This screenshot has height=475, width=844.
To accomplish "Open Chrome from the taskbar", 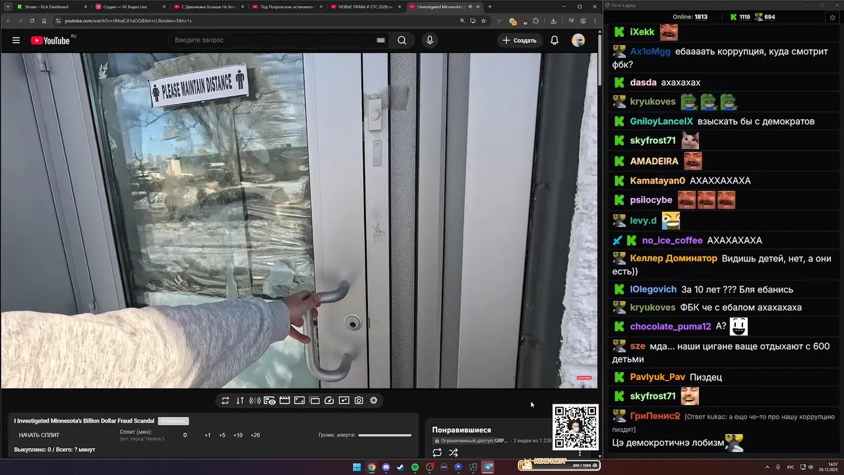I will click(372, 467).
